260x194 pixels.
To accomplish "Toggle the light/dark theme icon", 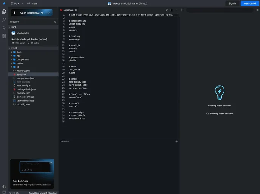I will coord(4,186).
